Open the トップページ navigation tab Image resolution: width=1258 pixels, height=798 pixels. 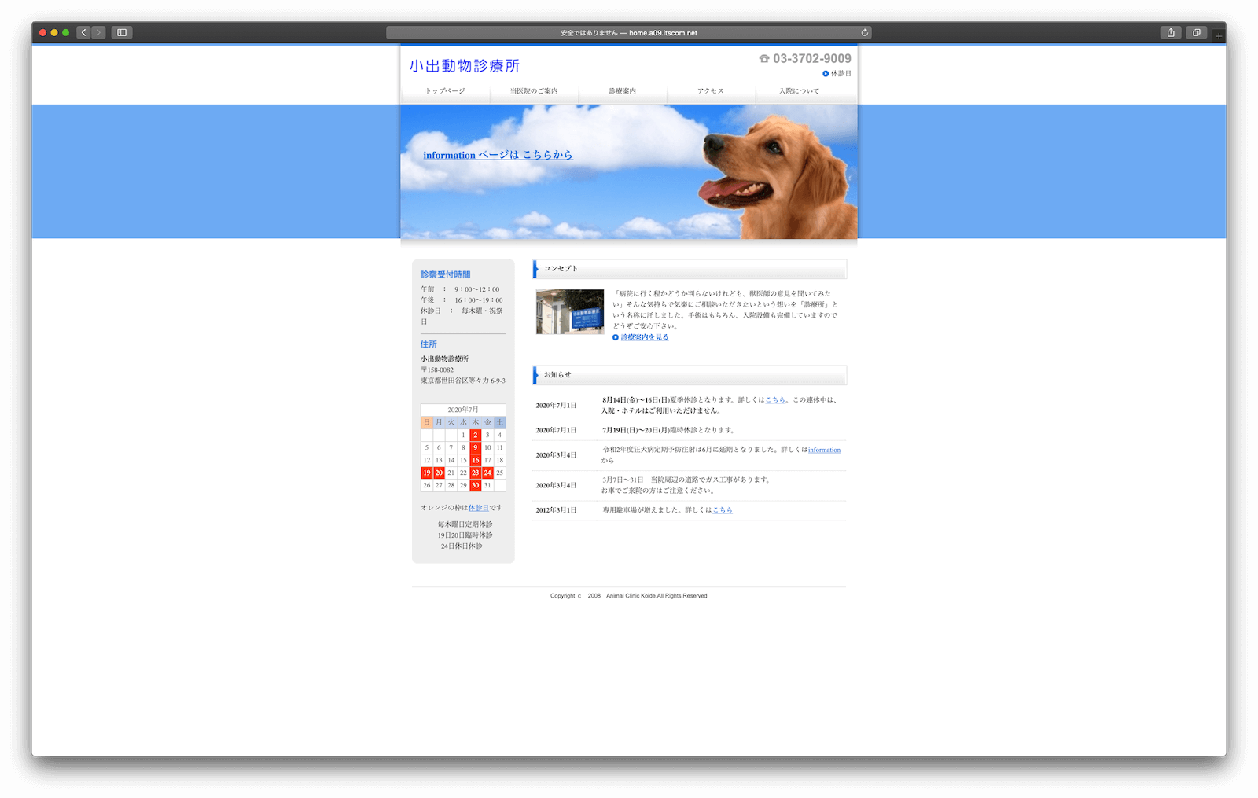coord(445,91)
